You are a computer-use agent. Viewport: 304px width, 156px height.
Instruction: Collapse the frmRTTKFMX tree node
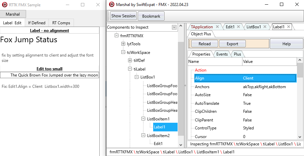tap(116, 36)
